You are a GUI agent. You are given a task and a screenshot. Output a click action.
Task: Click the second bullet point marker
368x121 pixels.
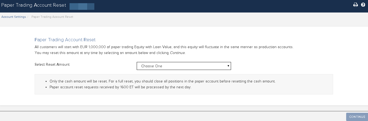(x=46, y=87)
